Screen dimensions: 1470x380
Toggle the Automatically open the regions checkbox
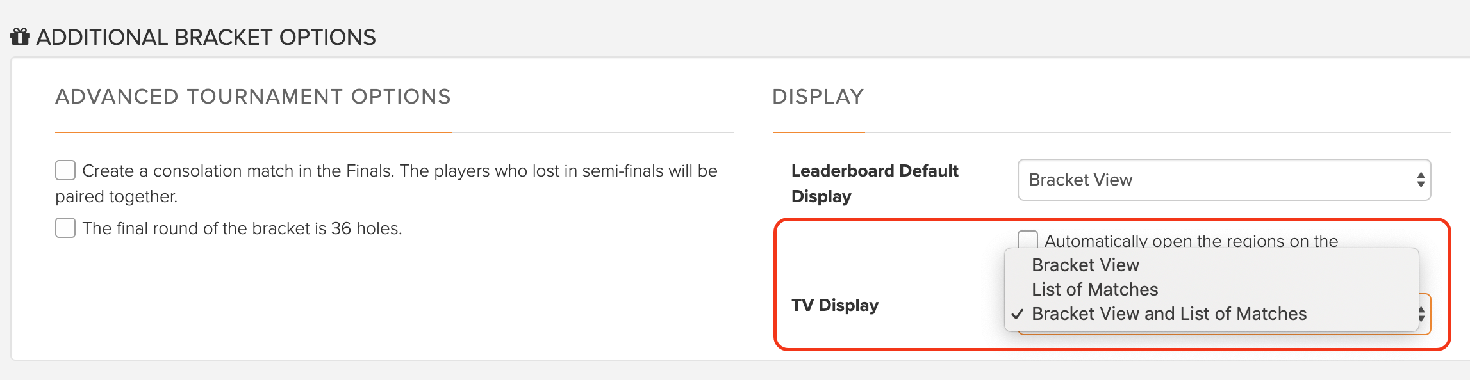click(x=1028, y=239)
